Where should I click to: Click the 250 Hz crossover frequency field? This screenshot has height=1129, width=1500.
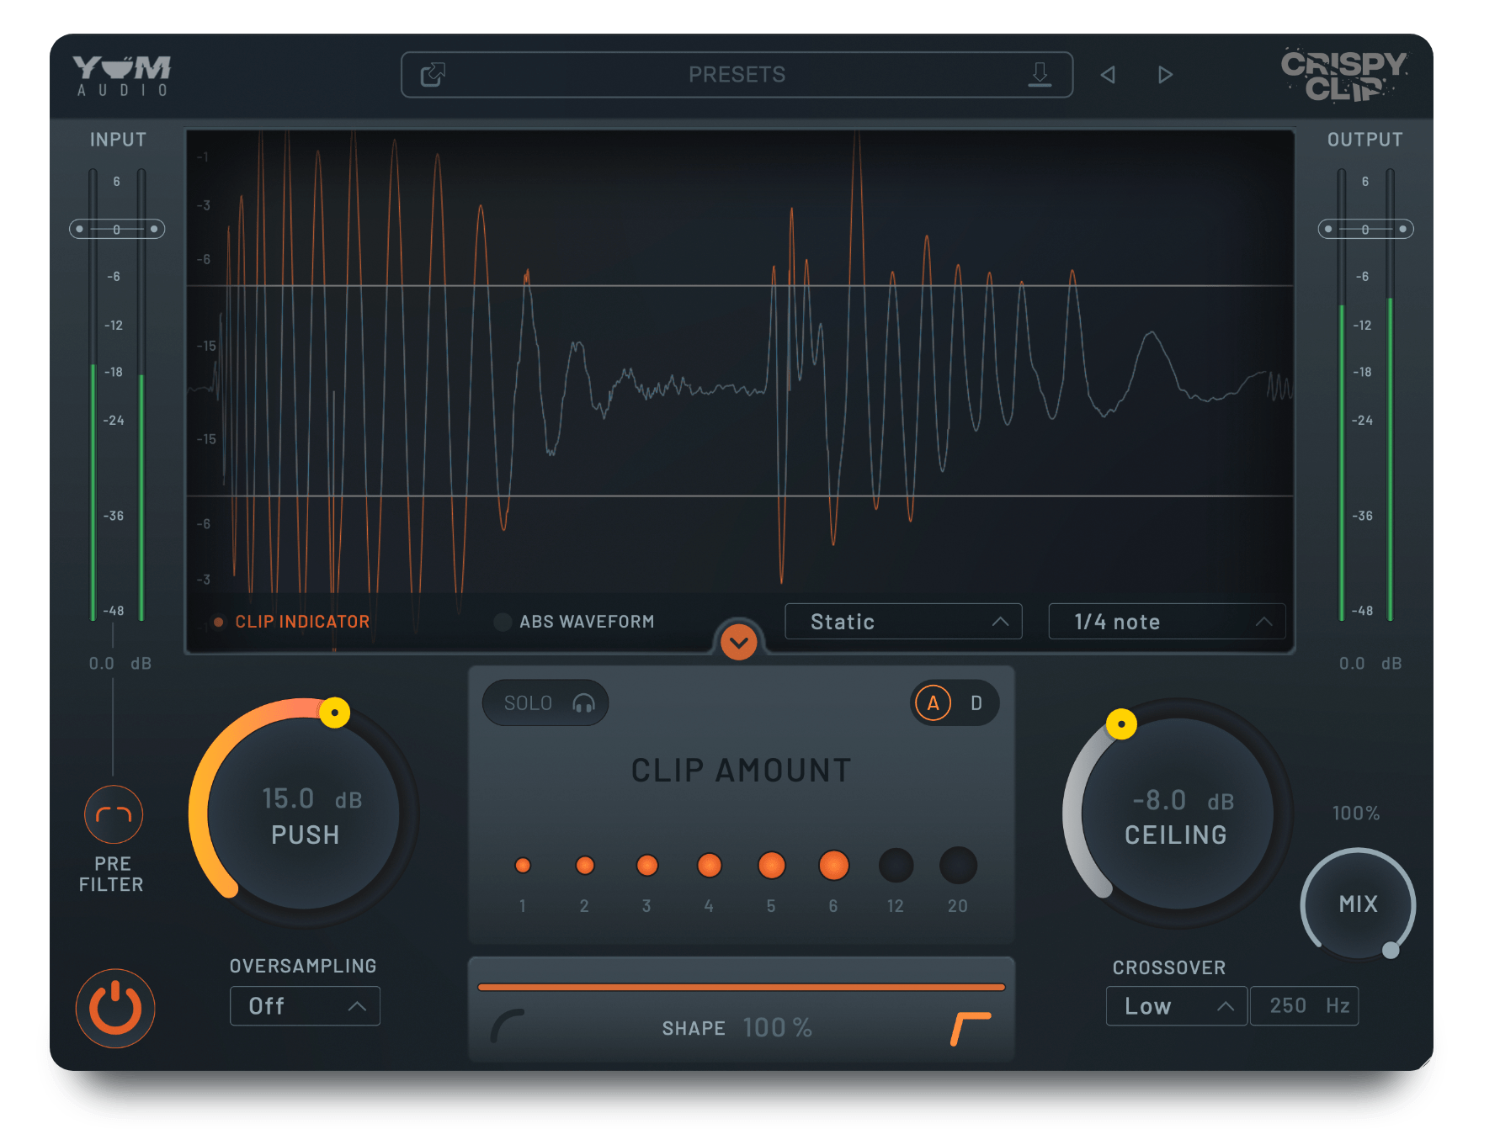[1304, 1006]
